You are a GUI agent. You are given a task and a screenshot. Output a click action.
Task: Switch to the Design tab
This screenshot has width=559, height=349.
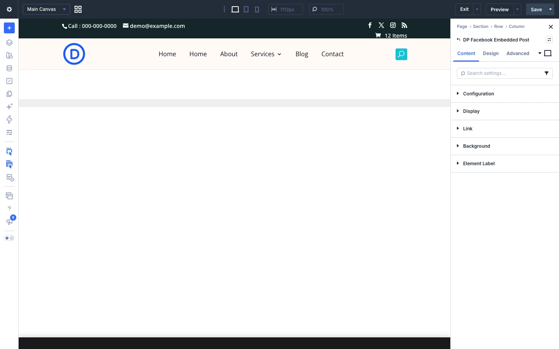point(491,54)
